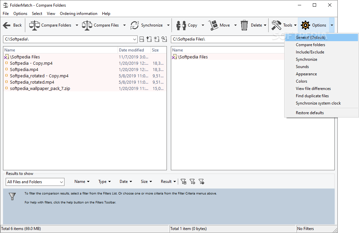Image resolution: width=359 pixels, height=233 pixels.
Task: Choose Compare folders in Options list
Action: point(321,45)
